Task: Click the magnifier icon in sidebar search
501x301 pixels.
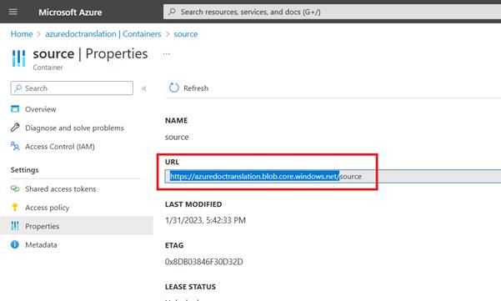Action: pyautogui.click(x=18, y=88)
